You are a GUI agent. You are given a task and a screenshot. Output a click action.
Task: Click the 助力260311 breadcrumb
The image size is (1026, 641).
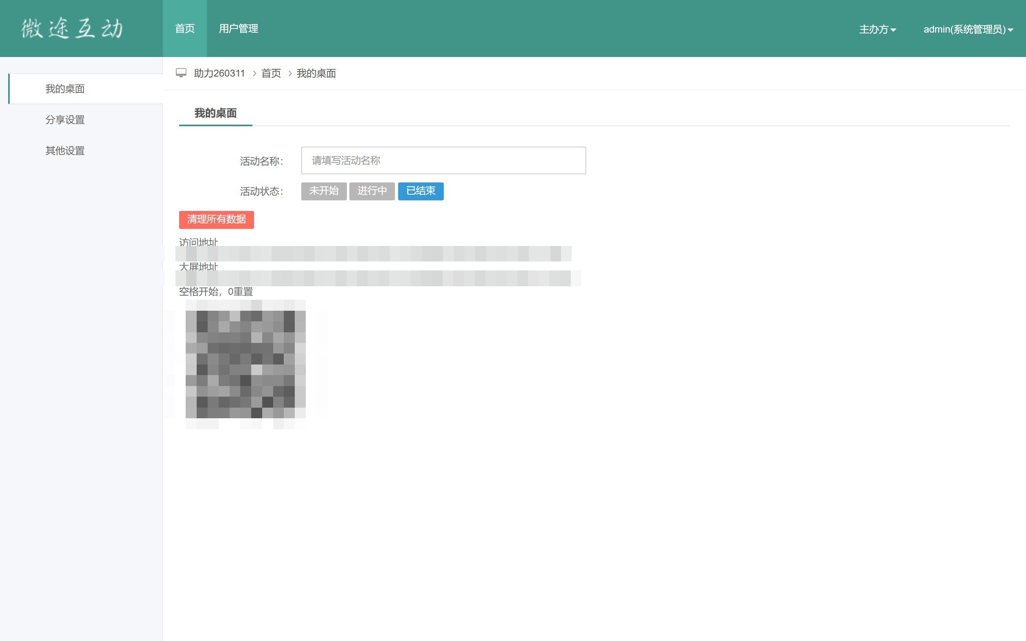219,73
